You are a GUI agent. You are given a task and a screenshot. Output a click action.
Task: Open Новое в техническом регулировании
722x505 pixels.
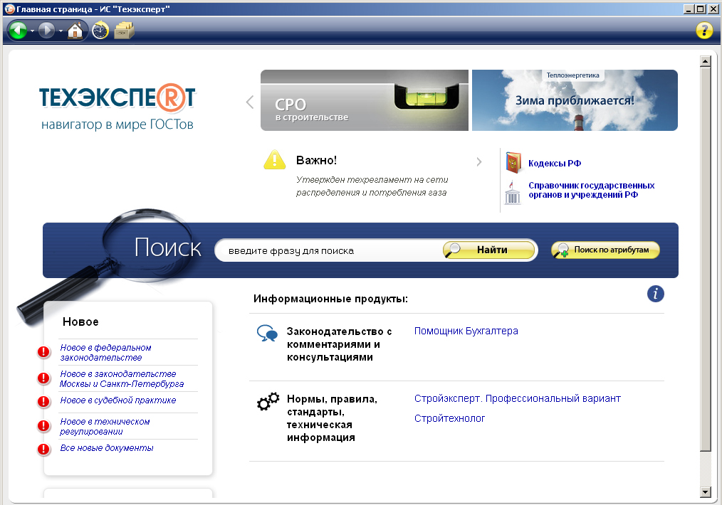105,427
